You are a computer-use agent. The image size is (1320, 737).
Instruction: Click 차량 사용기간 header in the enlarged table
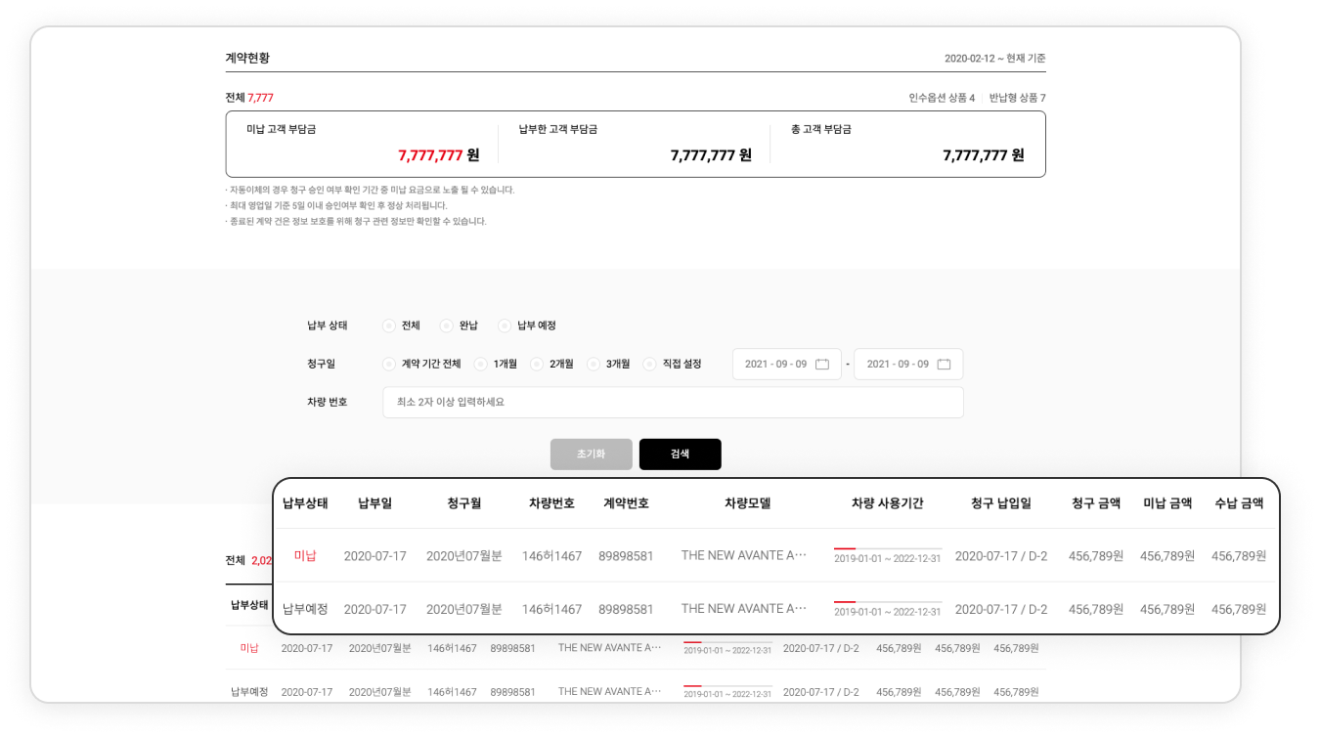tap(888, 503)
